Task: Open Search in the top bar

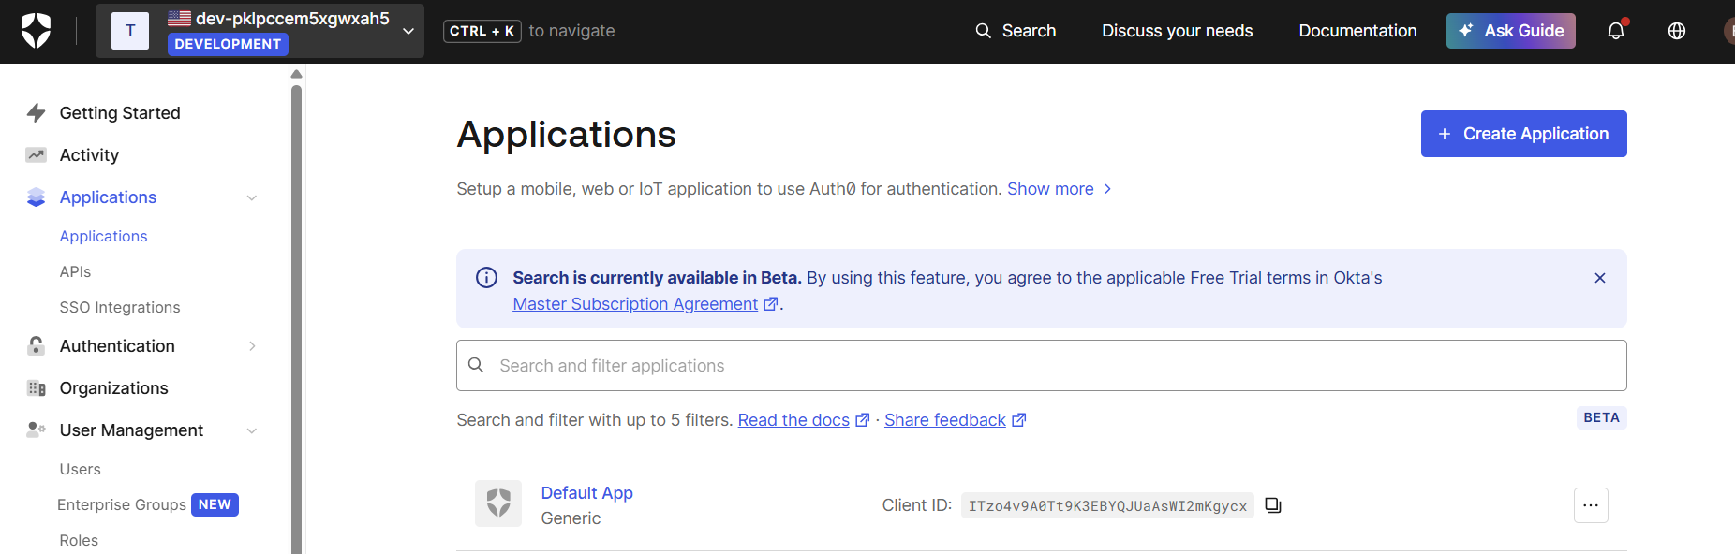Action: 1016,31
